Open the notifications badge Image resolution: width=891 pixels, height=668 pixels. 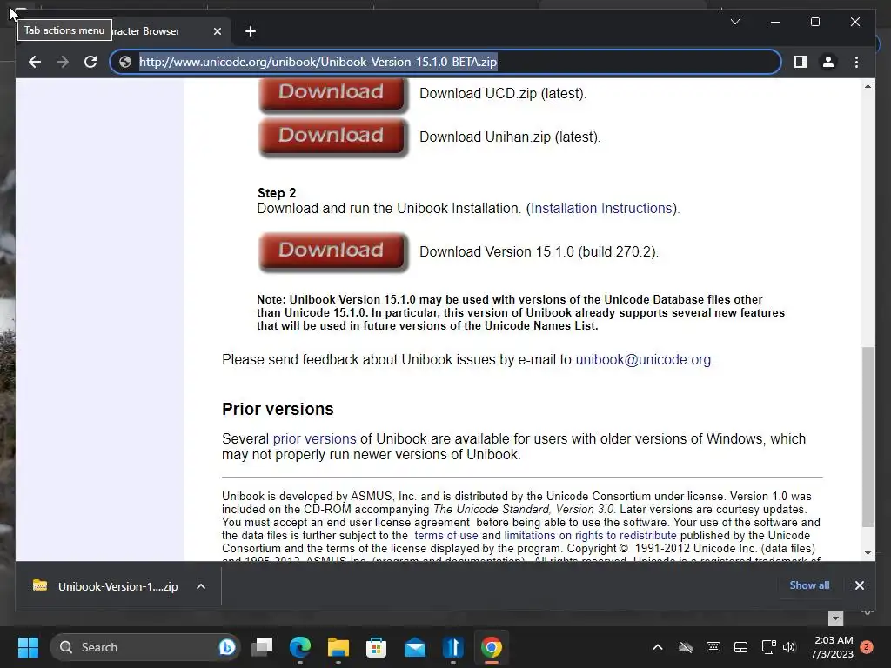[x=867, y=647]
